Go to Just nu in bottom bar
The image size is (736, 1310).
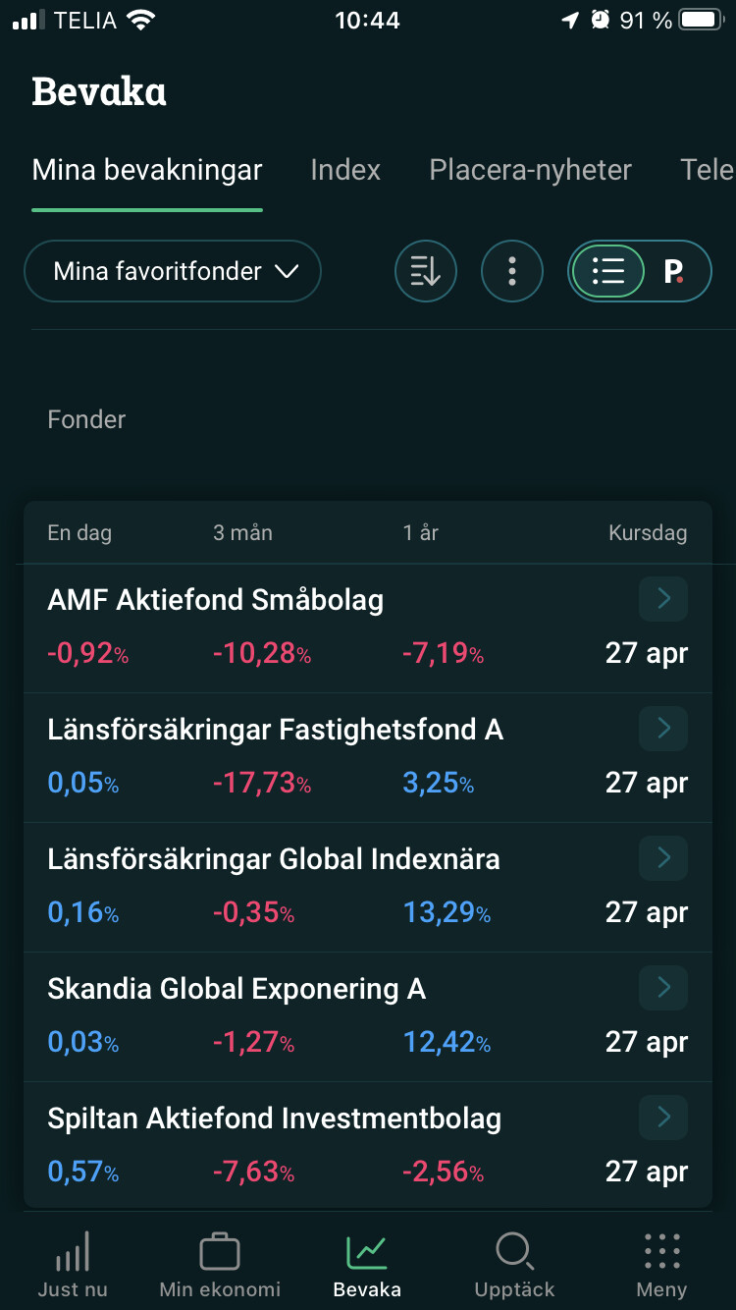click(x=73, y=1265)
